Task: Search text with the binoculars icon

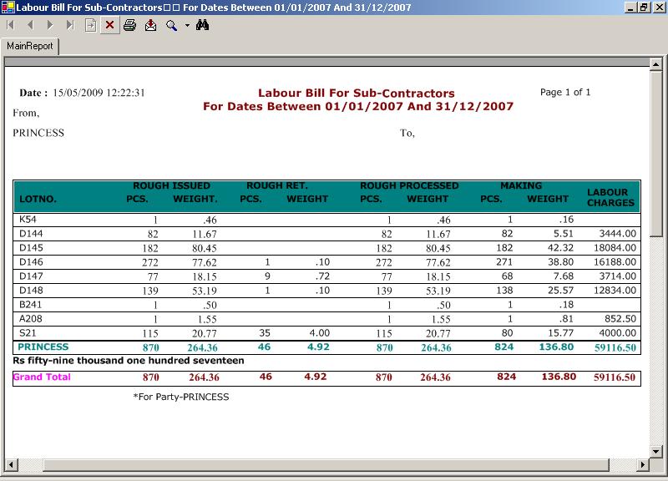Action: pos(202,26)
